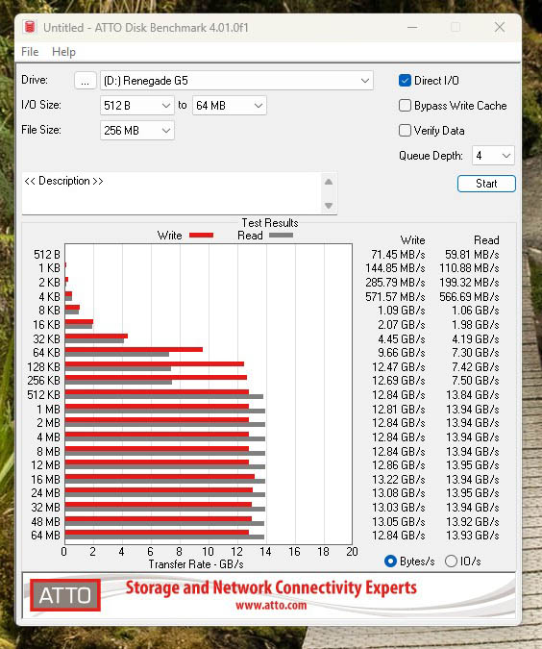The image size is (542, 649).
Task: Expand the 64 MB maximum I/O size dropdown
Action: click(x=230, y=106)
